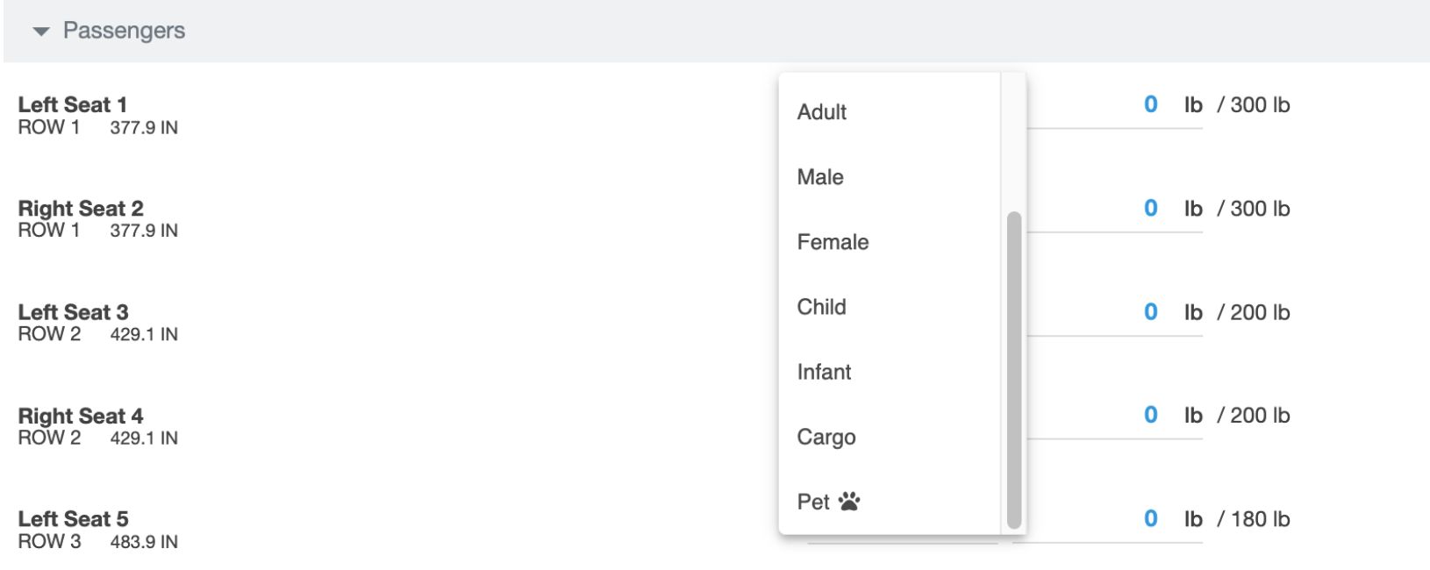Select Child passenger type
The height and width of the screenshot is (570, 1430).
point(821,307)
